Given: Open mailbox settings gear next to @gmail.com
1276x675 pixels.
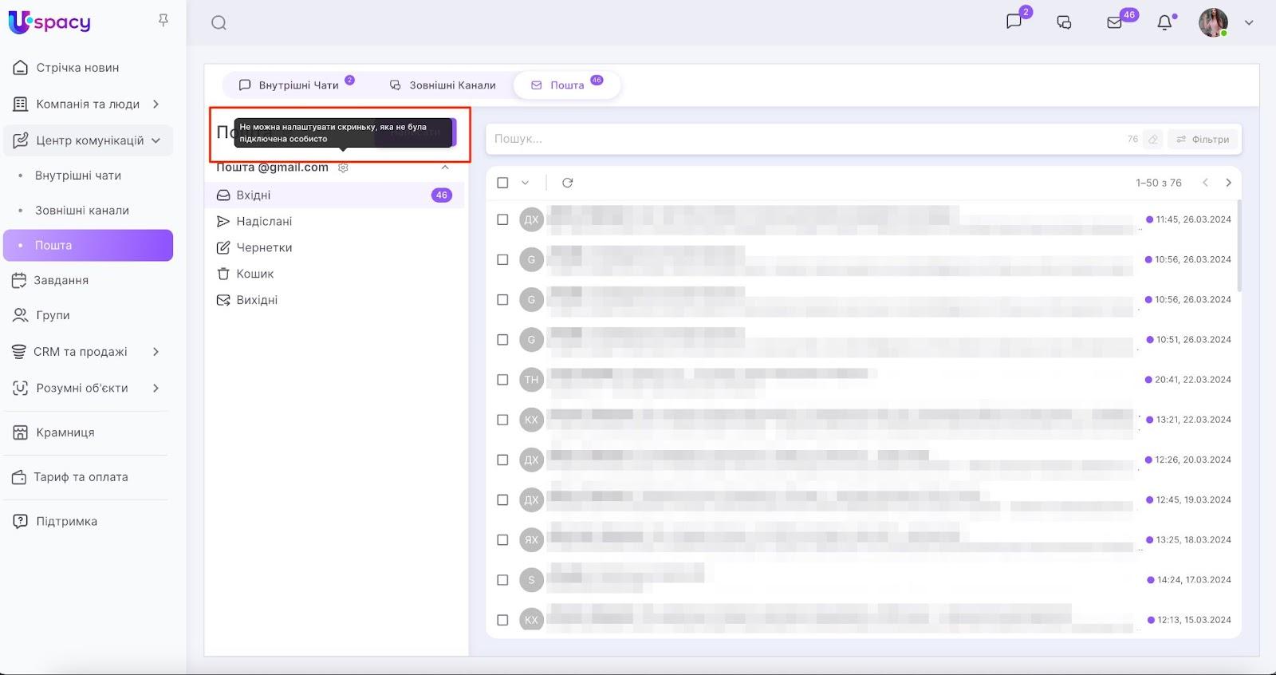Looking at the screenshot, I should [x=343, y=168].
